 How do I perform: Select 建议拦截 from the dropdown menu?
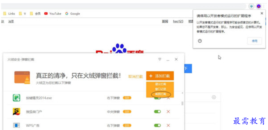tap(161, 84)
